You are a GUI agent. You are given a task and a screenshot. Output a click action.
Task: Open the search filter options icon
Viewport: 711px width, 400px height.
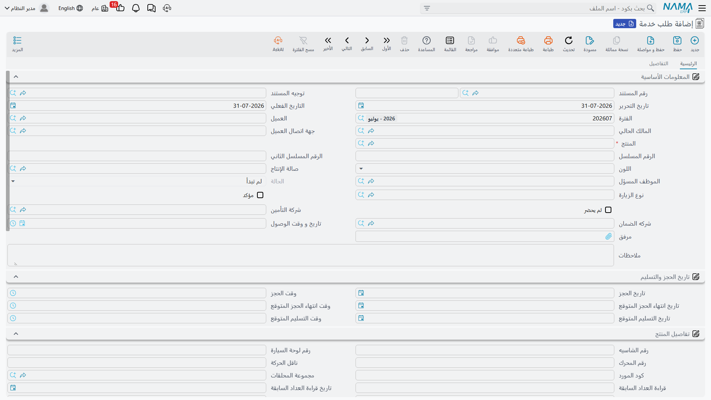tap(427, 8)
